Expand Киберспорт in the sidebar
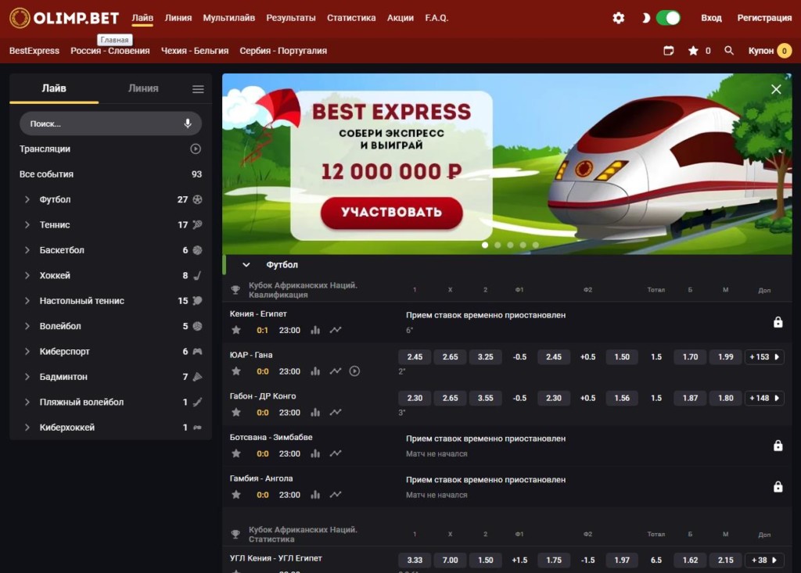 click(27, 351)
